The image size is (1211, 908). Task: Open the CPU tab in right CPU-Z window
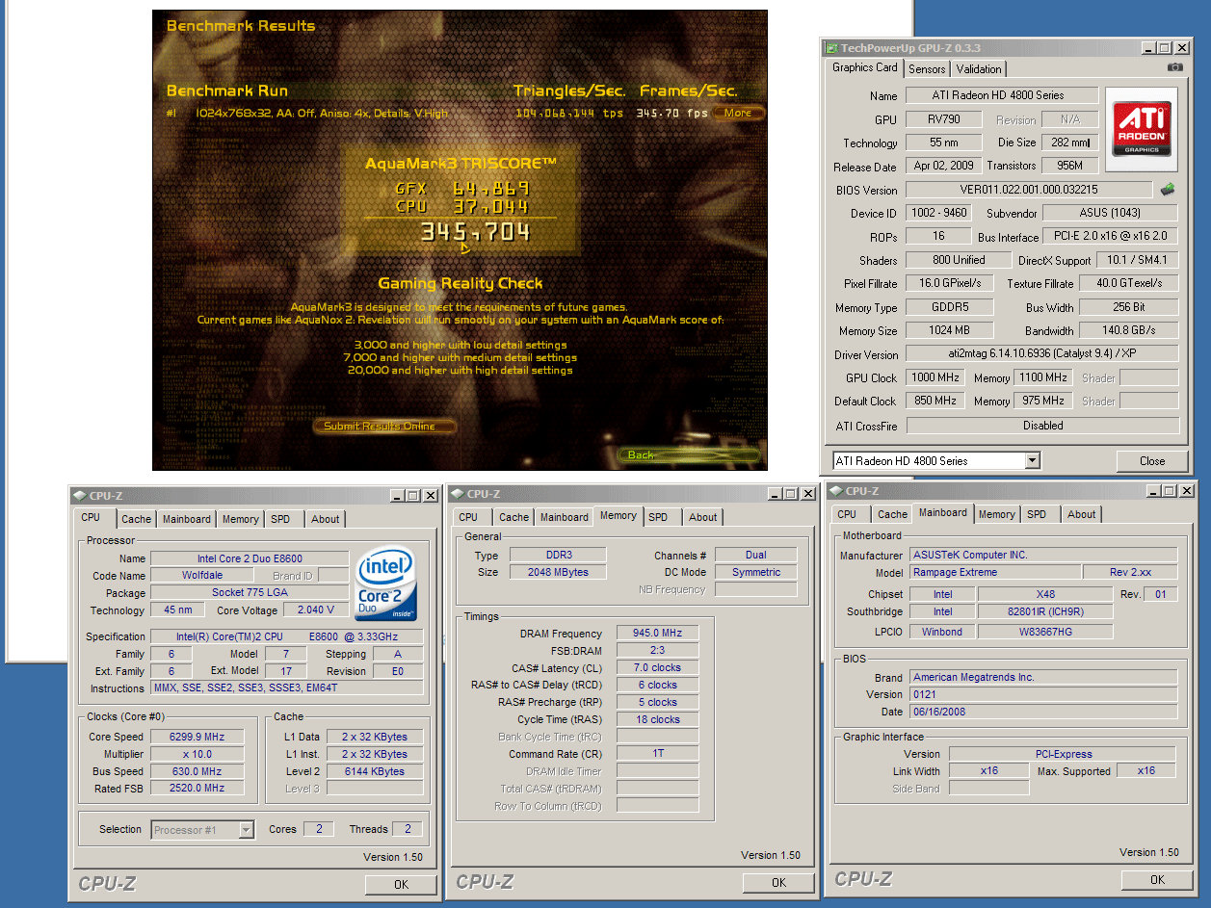(847, 514)
